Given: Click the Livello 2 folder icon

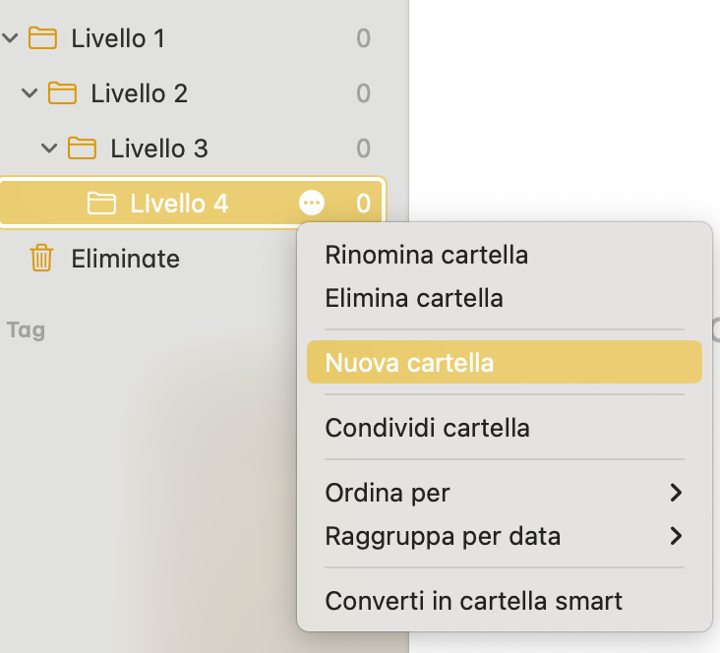Looking at the screenshot, I should coord(62,92).
